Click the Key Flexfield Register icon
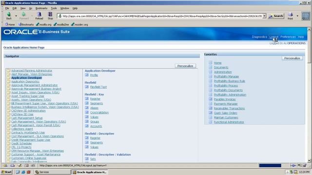This screenshot has width=312, height=175. pyautogui.click(x=87, y=99)
